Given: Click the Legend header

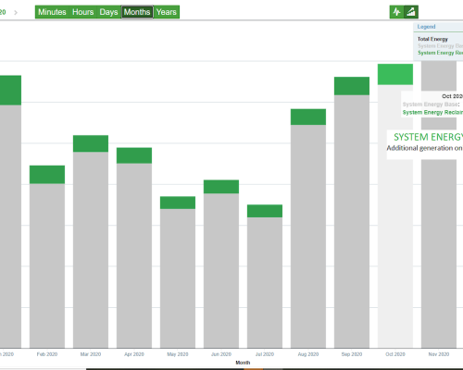Looking at the screenshot, I should (x=426, y=27).
